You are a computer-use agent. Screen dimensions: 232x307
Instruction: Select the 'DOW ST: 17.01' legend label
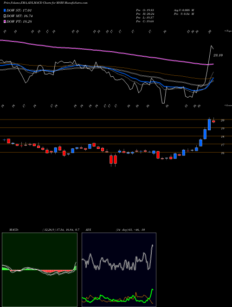19,10
